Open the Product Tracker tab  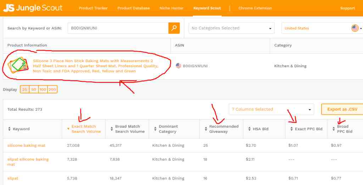93,8
